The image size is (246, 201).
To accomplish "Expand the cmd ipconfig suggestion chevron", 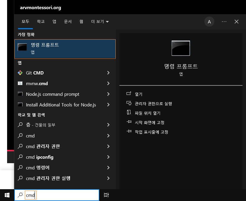I will 108,157.
